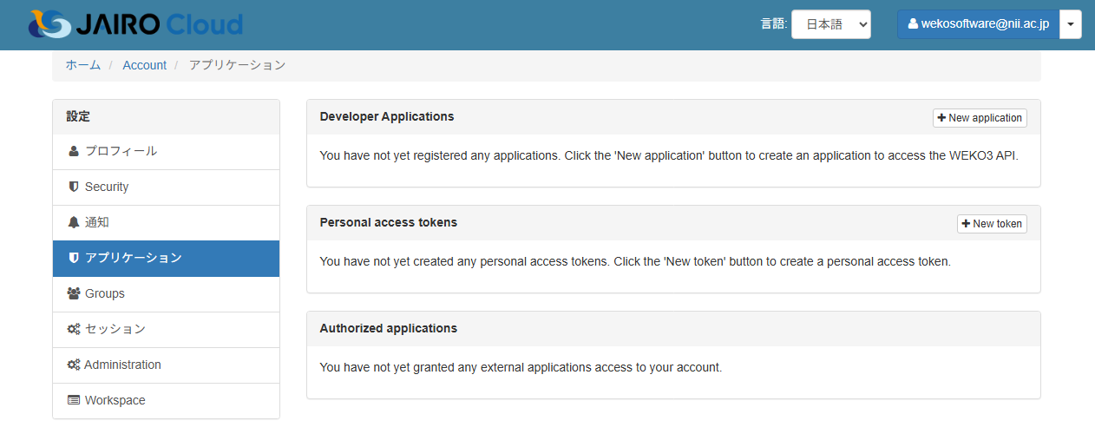Open the 言語 language dropdown
The height and width of the screenshot is (447, 1095).
[830, 24]
